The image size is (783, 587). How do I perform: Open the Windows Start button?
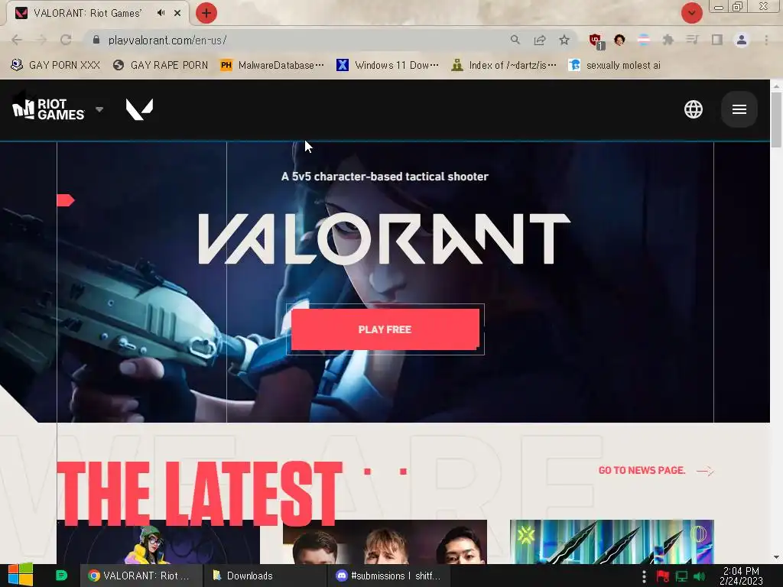click(21, 576)
